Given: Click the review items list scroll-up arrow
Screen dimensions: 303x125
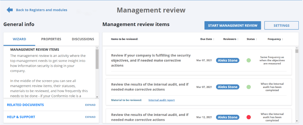Looking at the screenshot, I should click(x=297, y=48).
